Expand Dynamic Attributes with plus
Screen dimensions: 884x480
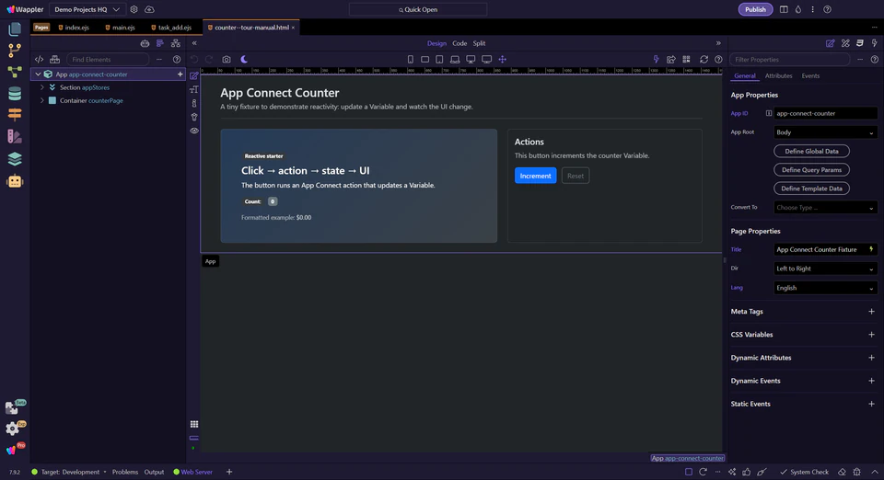[x=871, y=358]
